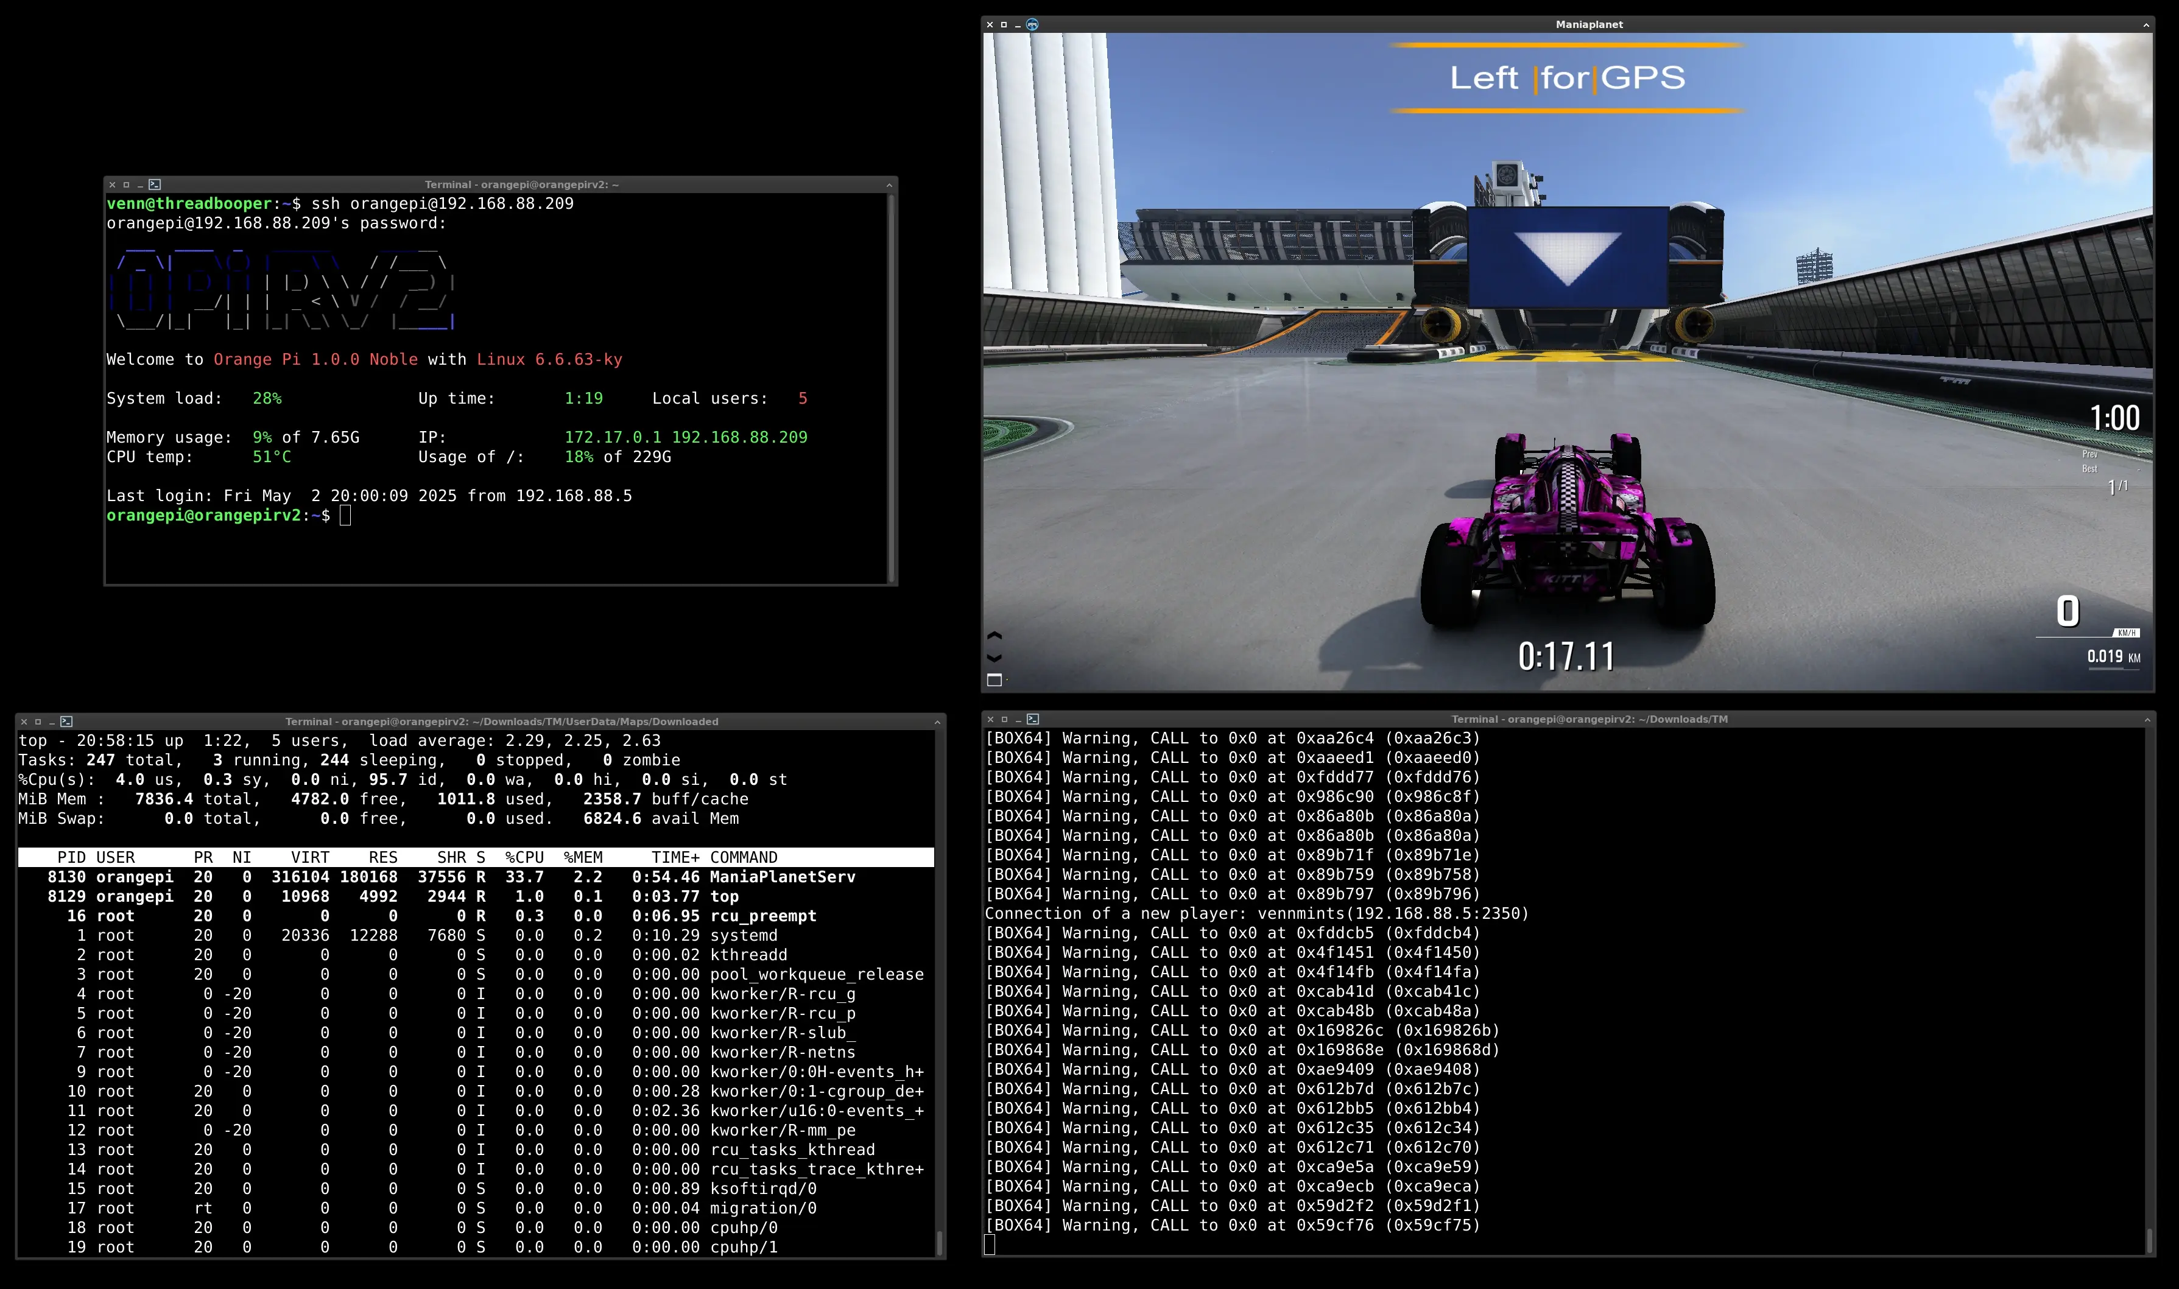Click the 'Prev' label in the game HUD
2179x1289 pixels.
2089,454
